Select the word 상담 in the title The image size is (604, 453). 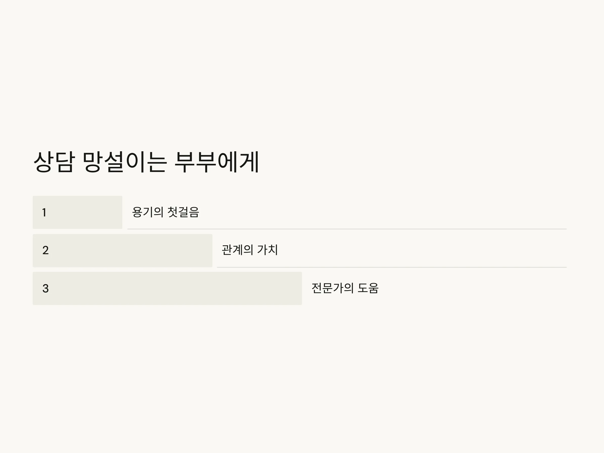(54, 162)
